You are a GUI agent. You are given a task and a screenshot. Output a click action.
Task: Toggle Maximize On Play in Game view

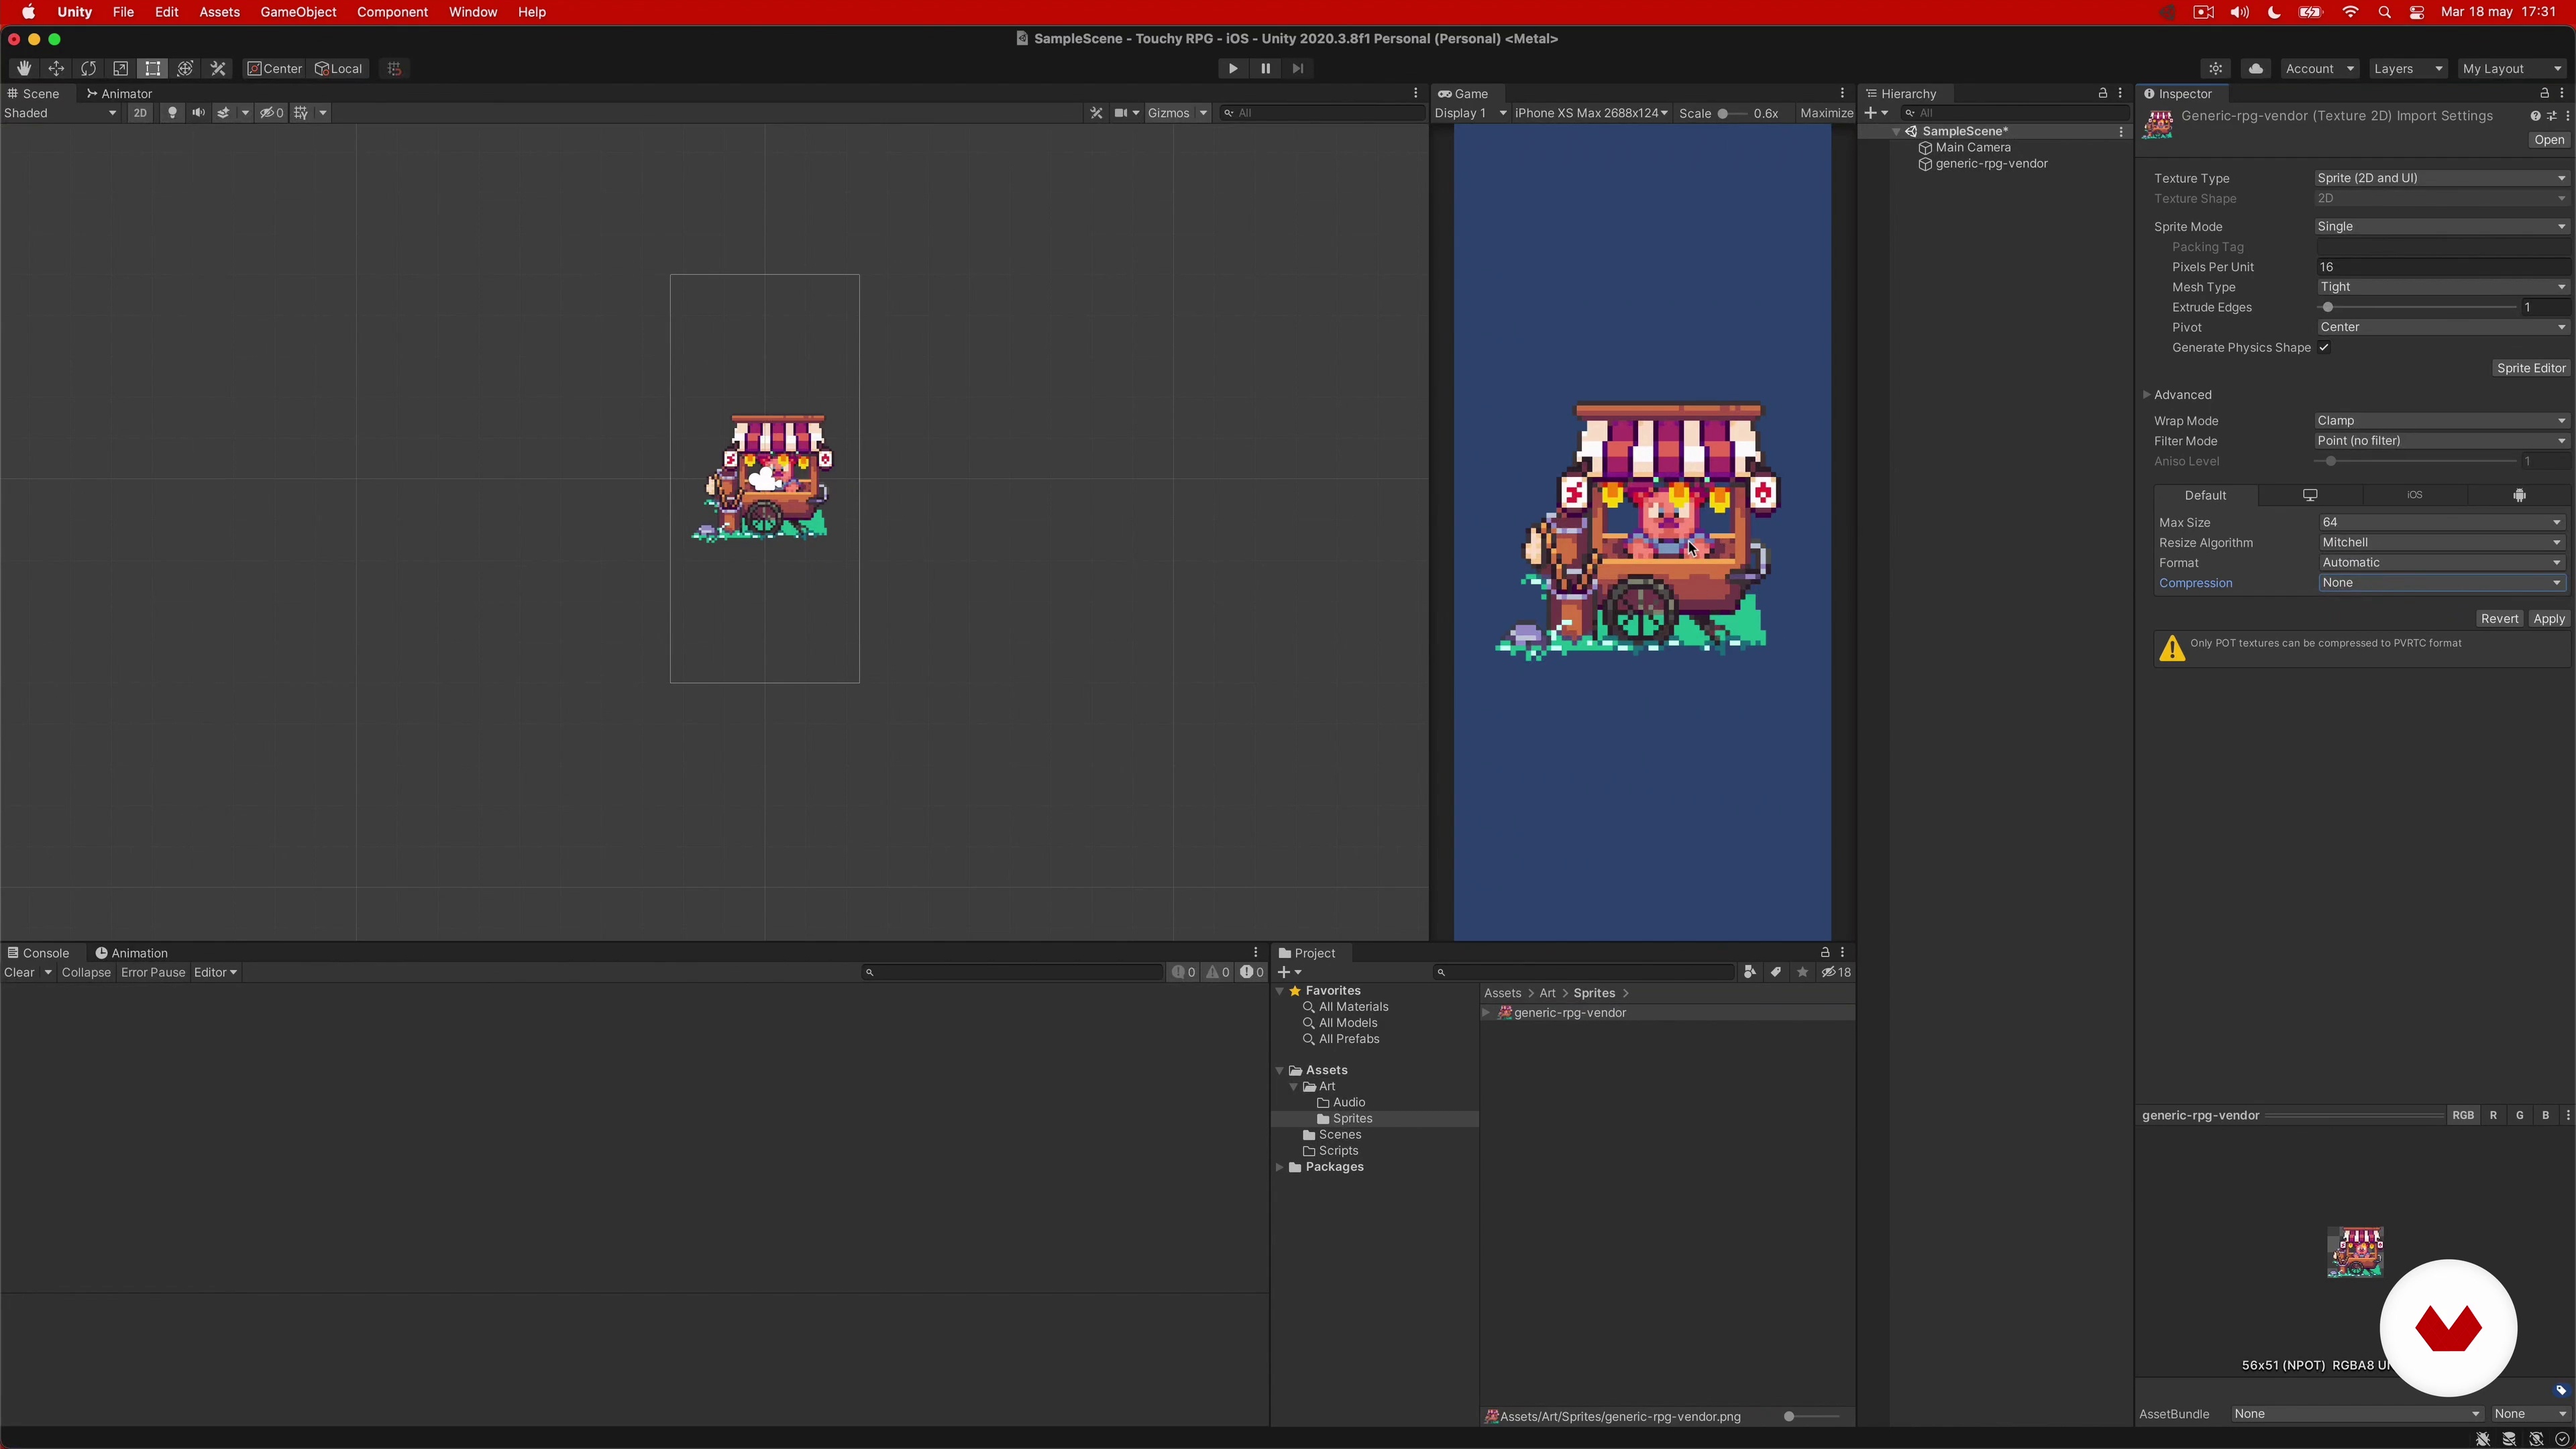(1826, 113)
